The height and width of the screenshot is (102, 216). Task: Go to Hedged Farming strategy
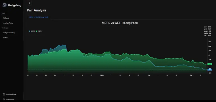(9, 33)
